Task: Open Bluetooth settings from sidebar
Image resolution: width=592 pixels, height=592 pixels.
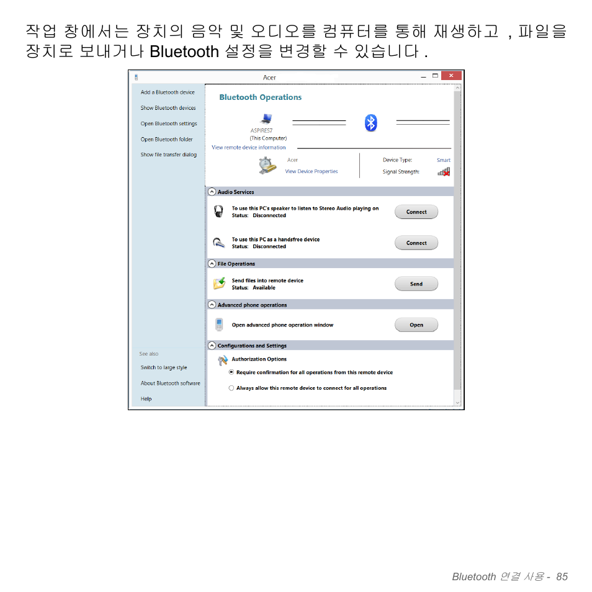Action: [x=169, y=123]
